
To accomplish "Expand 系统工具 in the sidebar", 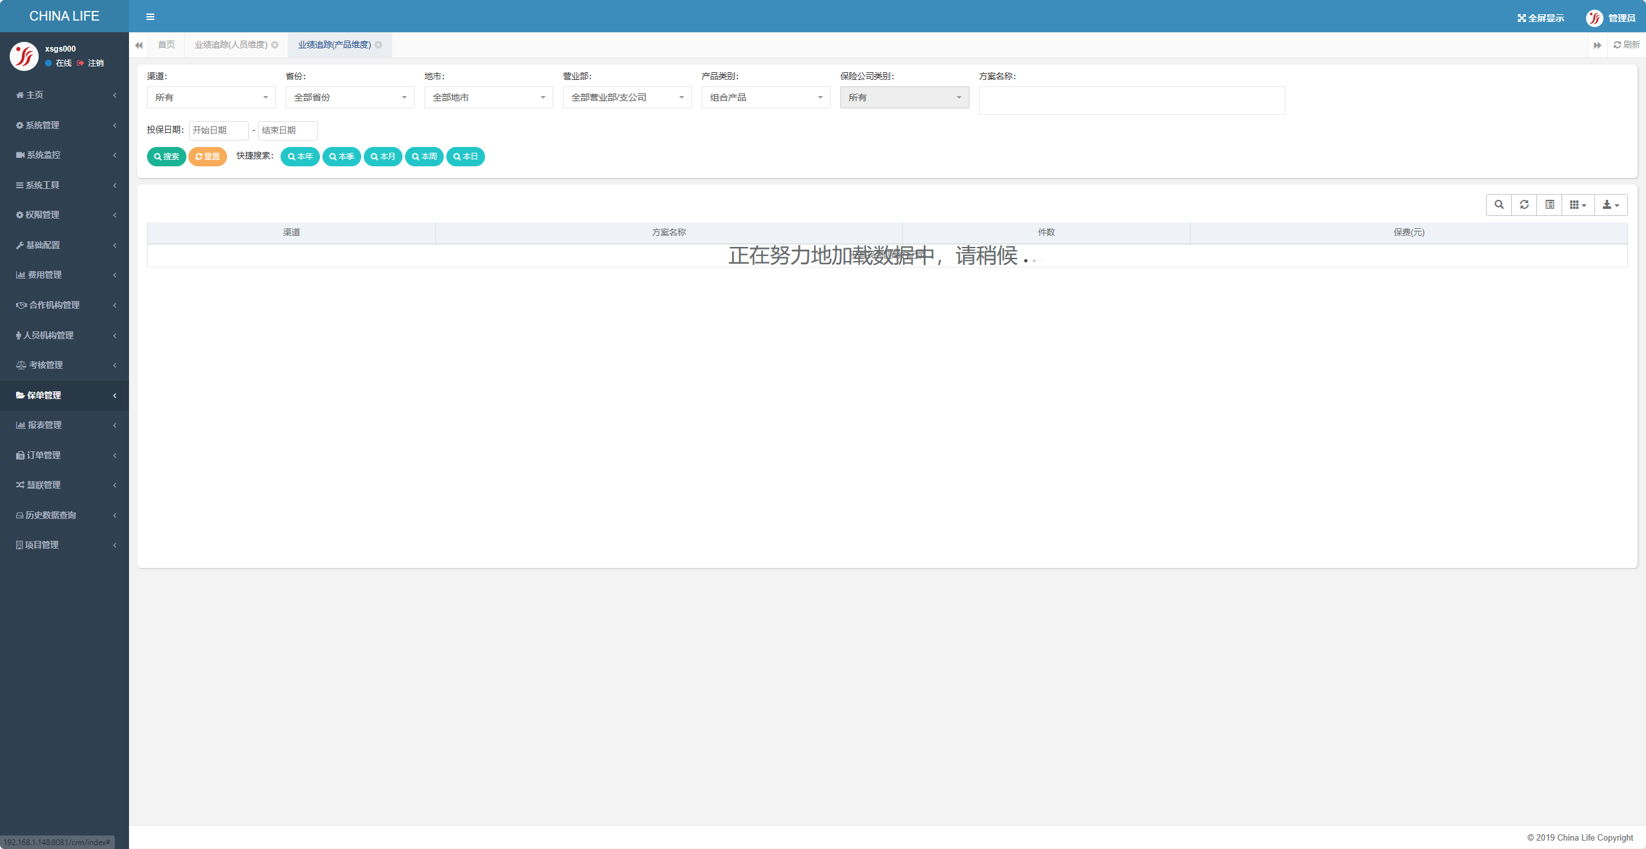I will [x=64, y=185].
